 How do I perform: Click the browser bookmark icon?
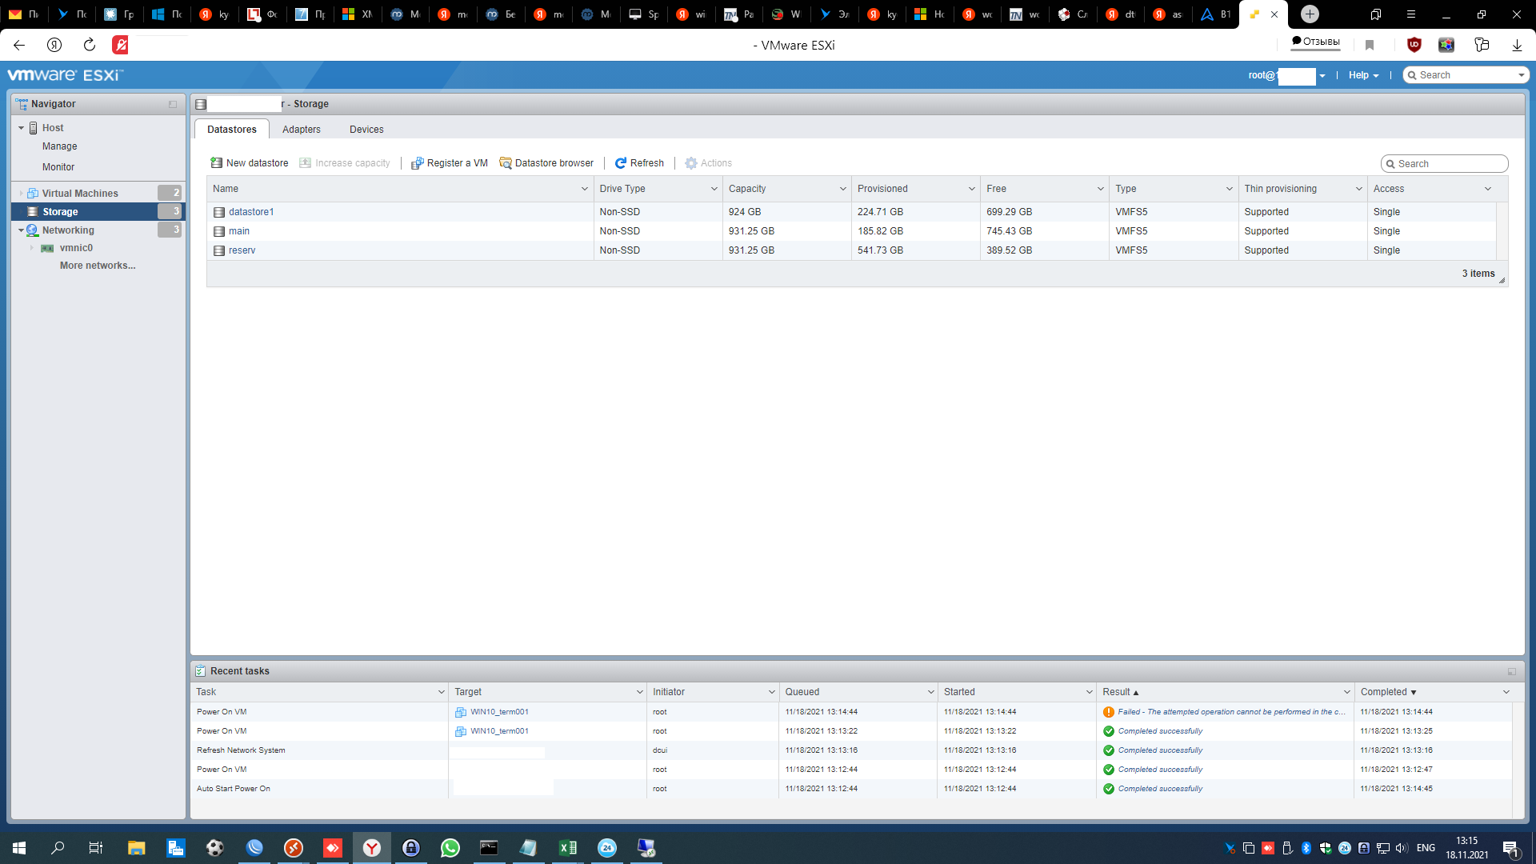pos(1370,45)
